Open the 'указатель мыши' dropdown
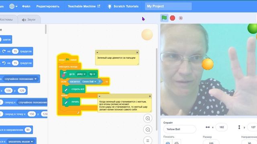Viewport: 257px width, 144px height. click(20, 142)
